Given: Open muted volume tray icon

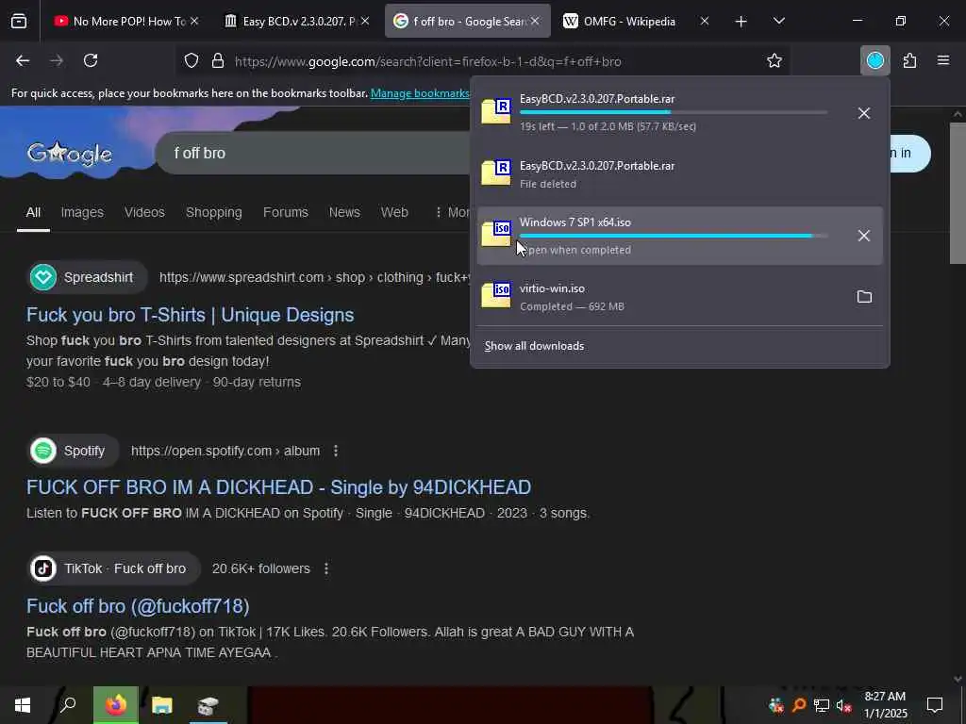Looking at the screenshot, I should [844, 705].
